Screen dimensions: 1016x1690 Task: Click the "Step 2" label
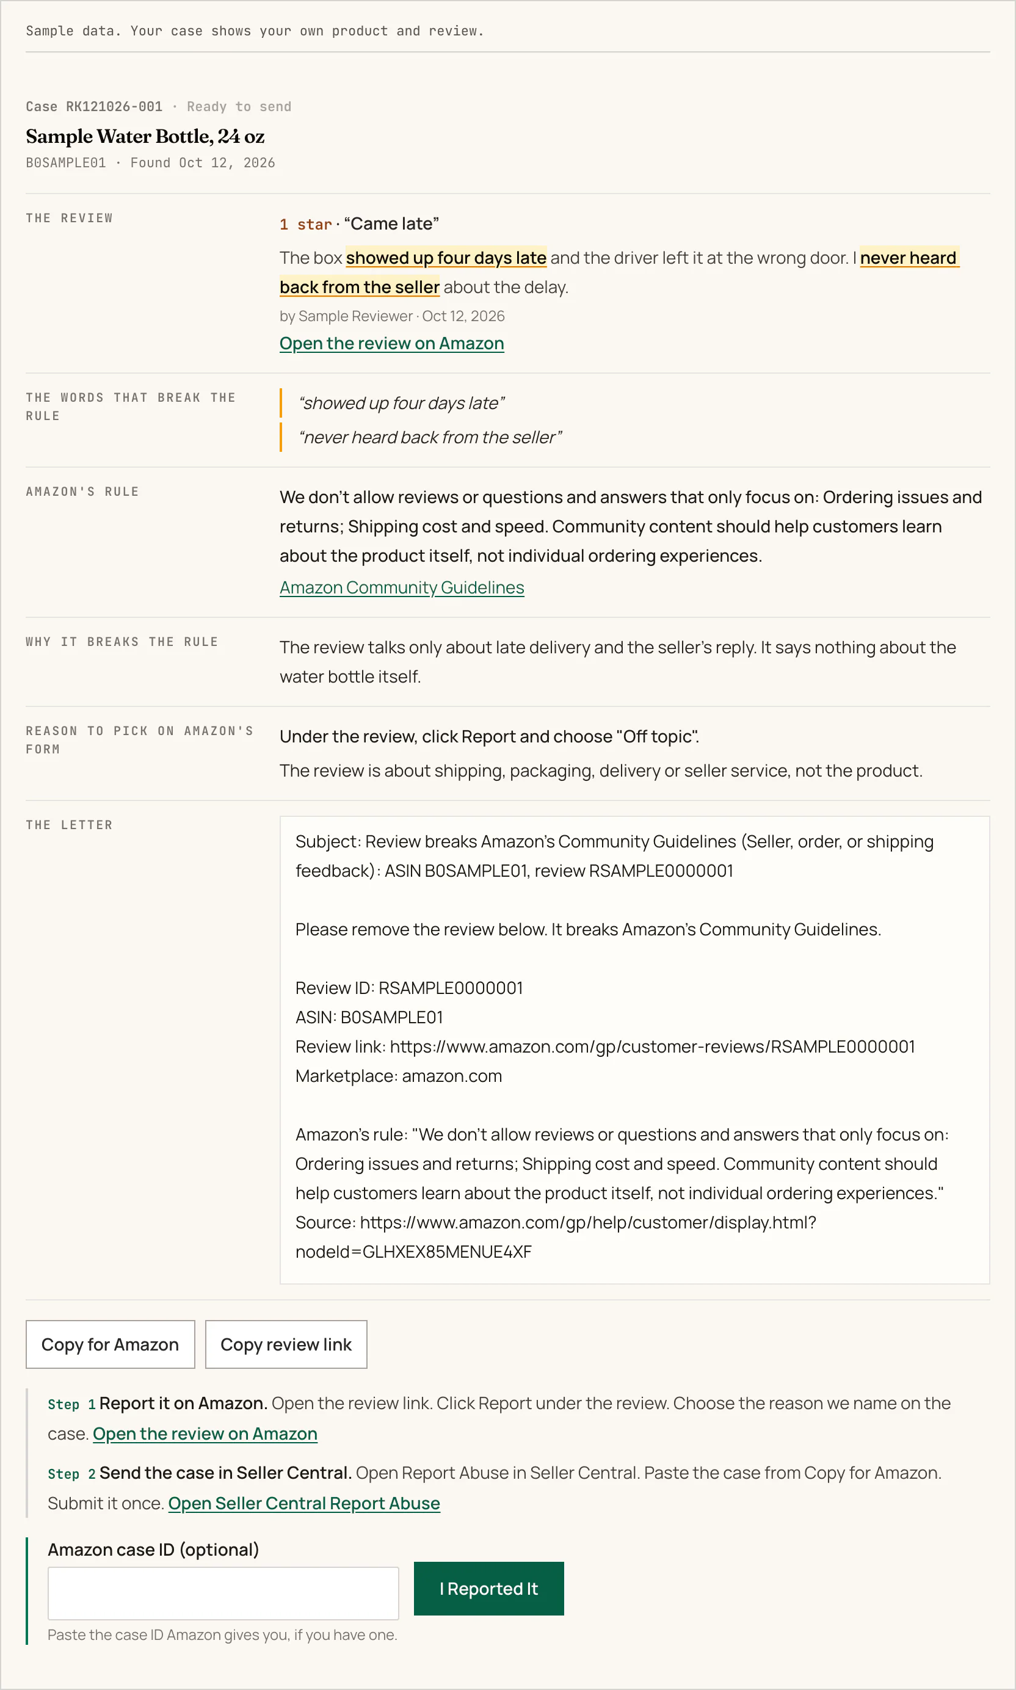click(x=71, y=1474)
